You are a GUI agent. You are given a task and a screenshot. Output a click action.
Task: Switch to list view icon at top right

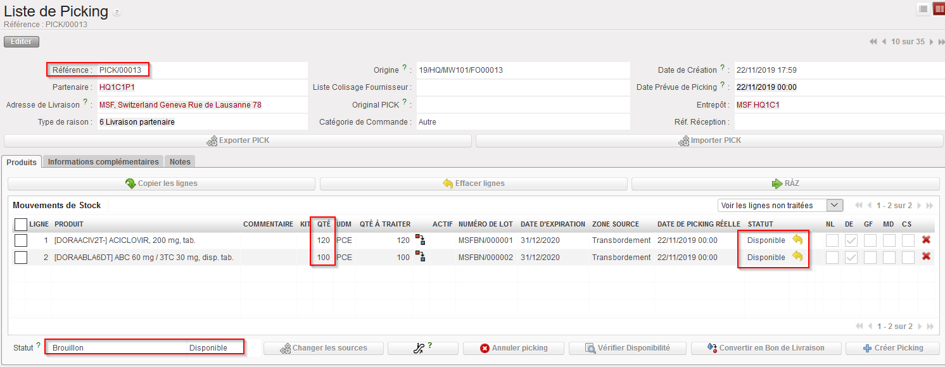click(923, 9)
